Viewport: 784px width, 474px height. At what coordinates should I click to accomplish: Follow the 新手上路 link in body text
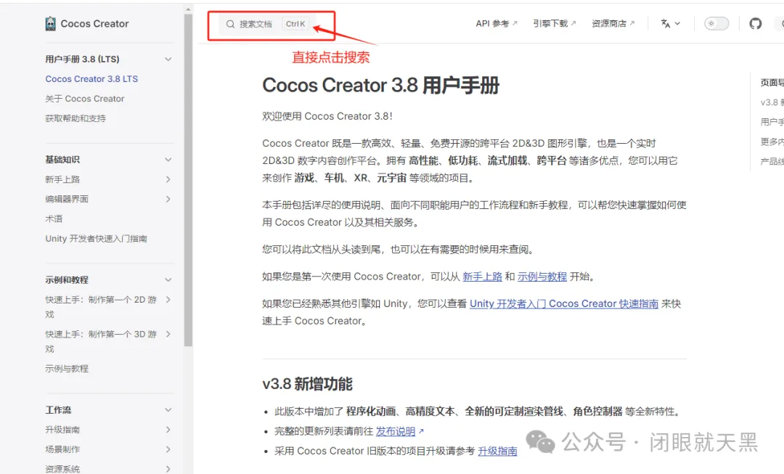(x=482, y=277)
